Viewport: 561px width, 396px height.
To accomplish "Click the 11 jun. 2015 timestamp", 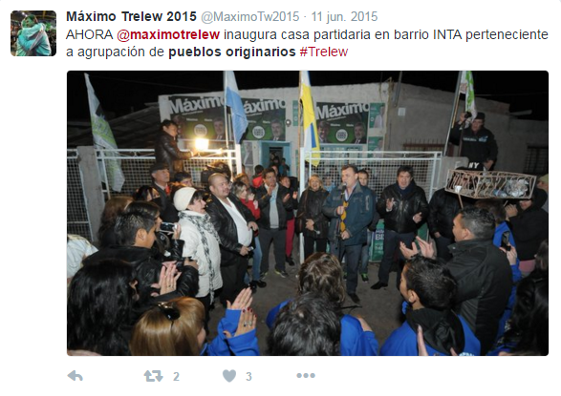I will [x=344, y=16].
